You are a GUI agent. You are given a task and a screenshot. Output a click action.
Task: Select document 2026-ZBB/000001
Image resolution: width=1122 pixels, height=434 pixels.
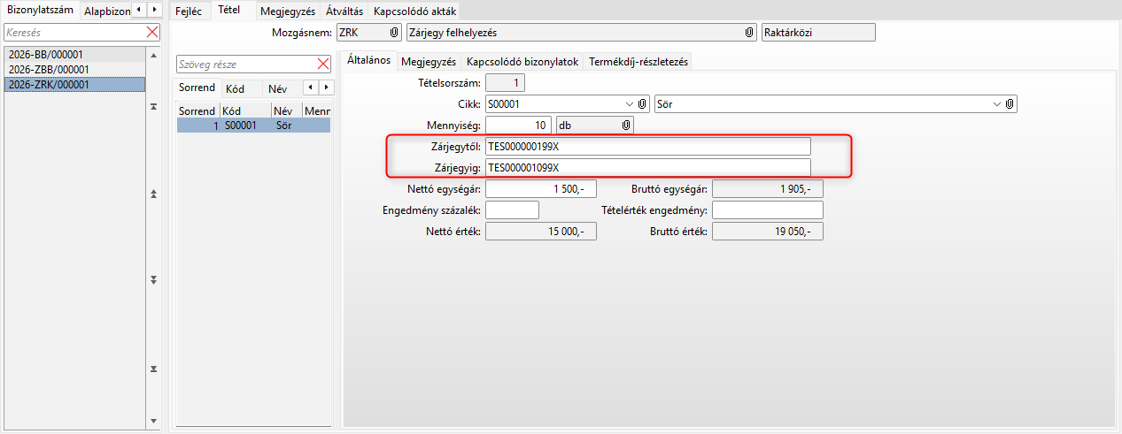pyautogui.click(x=74, y=69)
